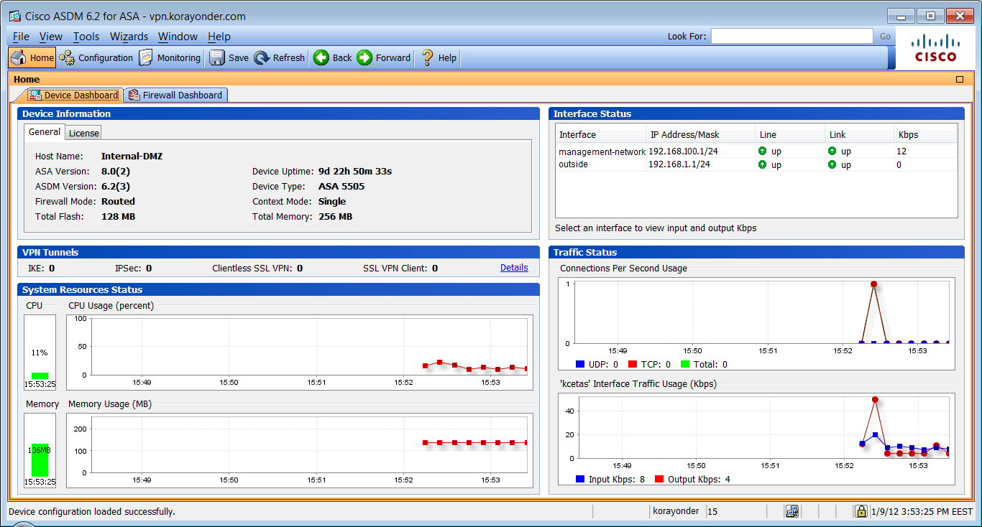Image resolution: width=982 pixels, height=527 pixels.
Task: Click the CPU 11% usage gauge
Action: 40,352
